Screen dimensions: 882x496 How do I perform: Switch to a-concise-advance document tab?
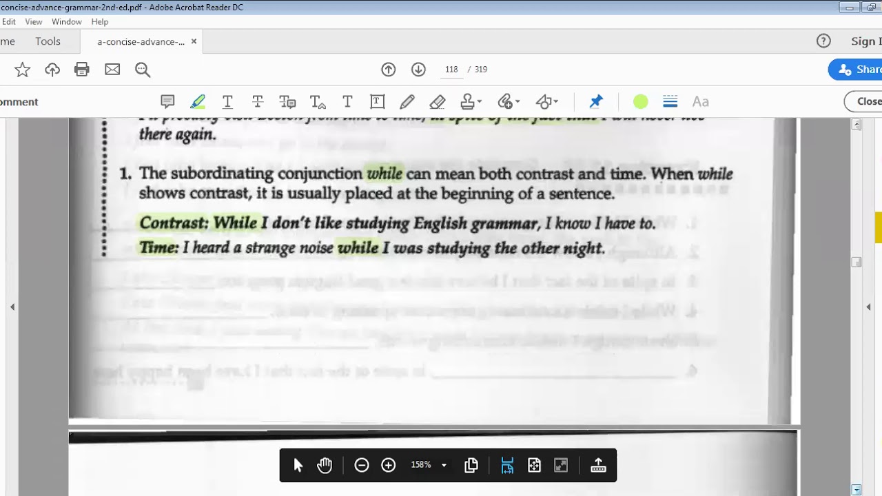tap(141, 42)
